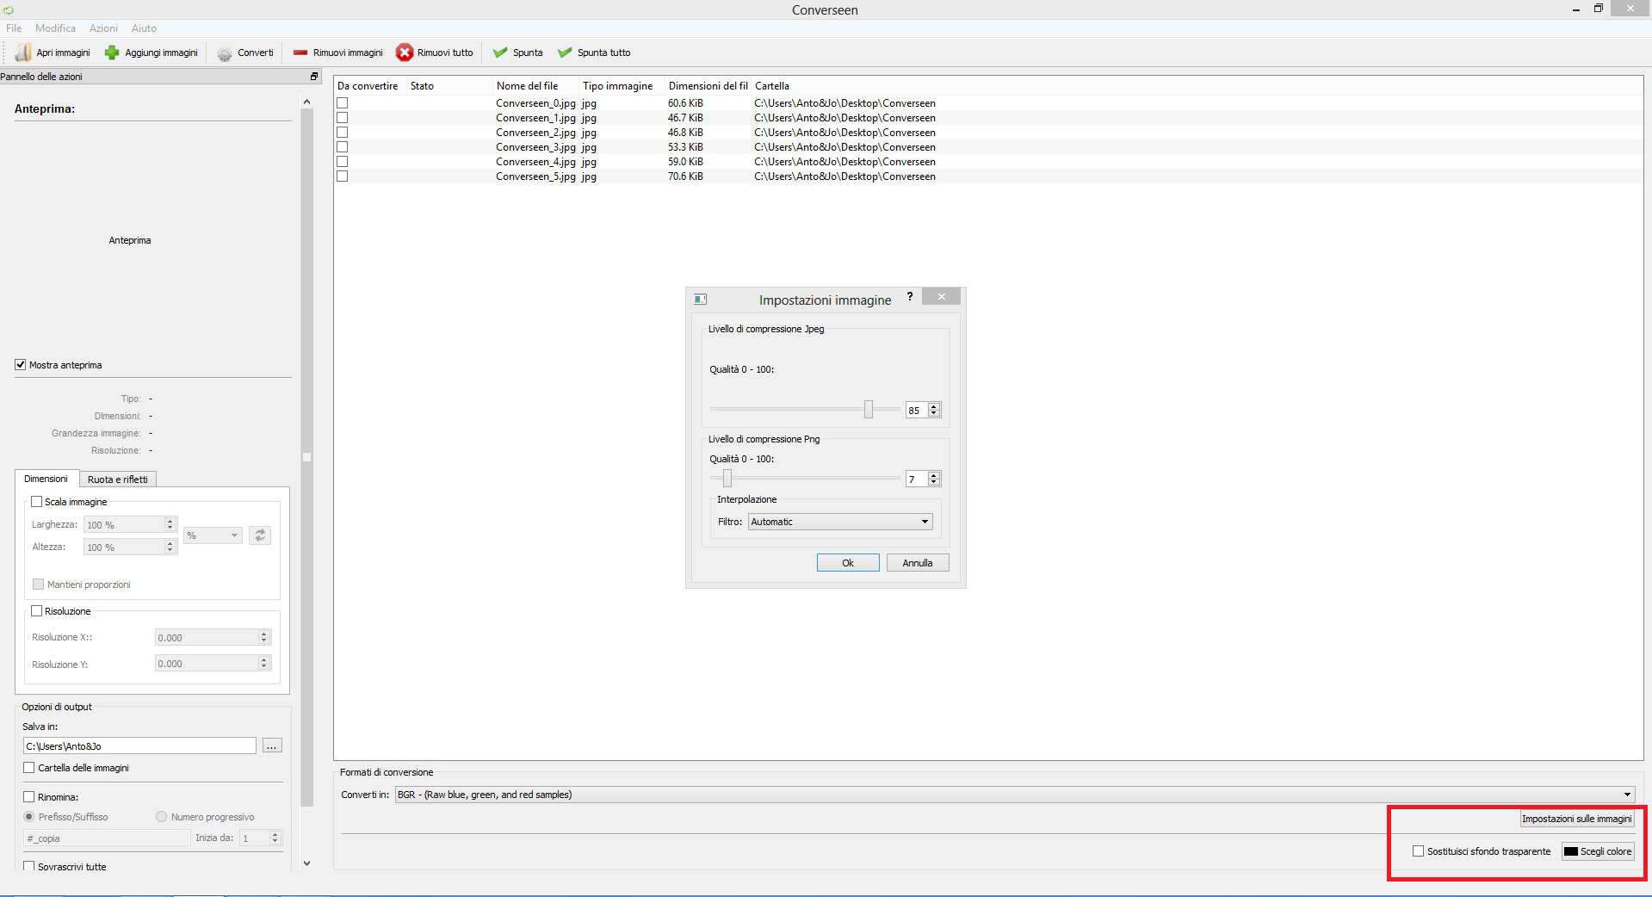Image resolution: width=1652 pixels, height=897 pixels.
Task: Tick the Sovrascrivi tutte checkbox
Action: coord(29,867)
